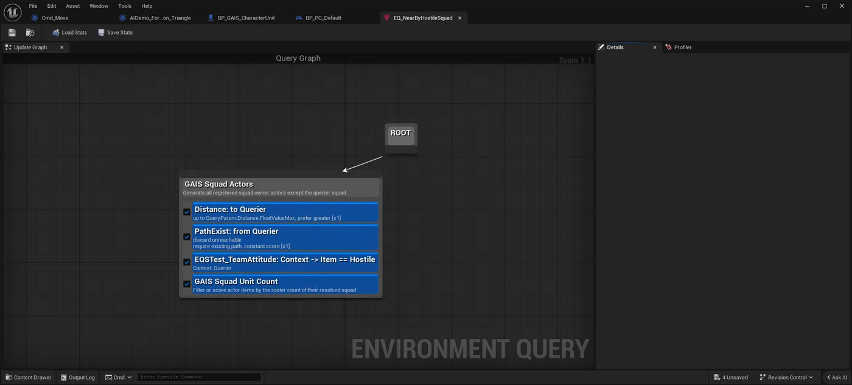Click the Browse to asset icon

(30, 32)
